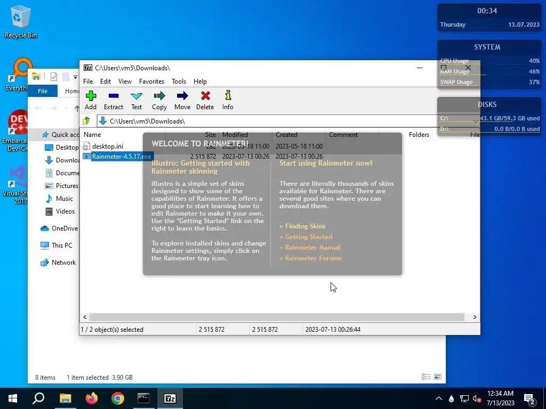The width and height of the screenshot is (546, 409).
Task: Open the Finding Skins link
Action: pos(305,226)
